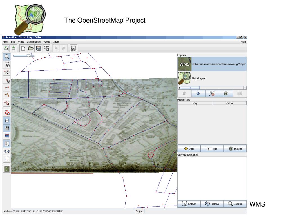288x216 pixels.
Task: Click the Object status field
Action: (195, 211)
